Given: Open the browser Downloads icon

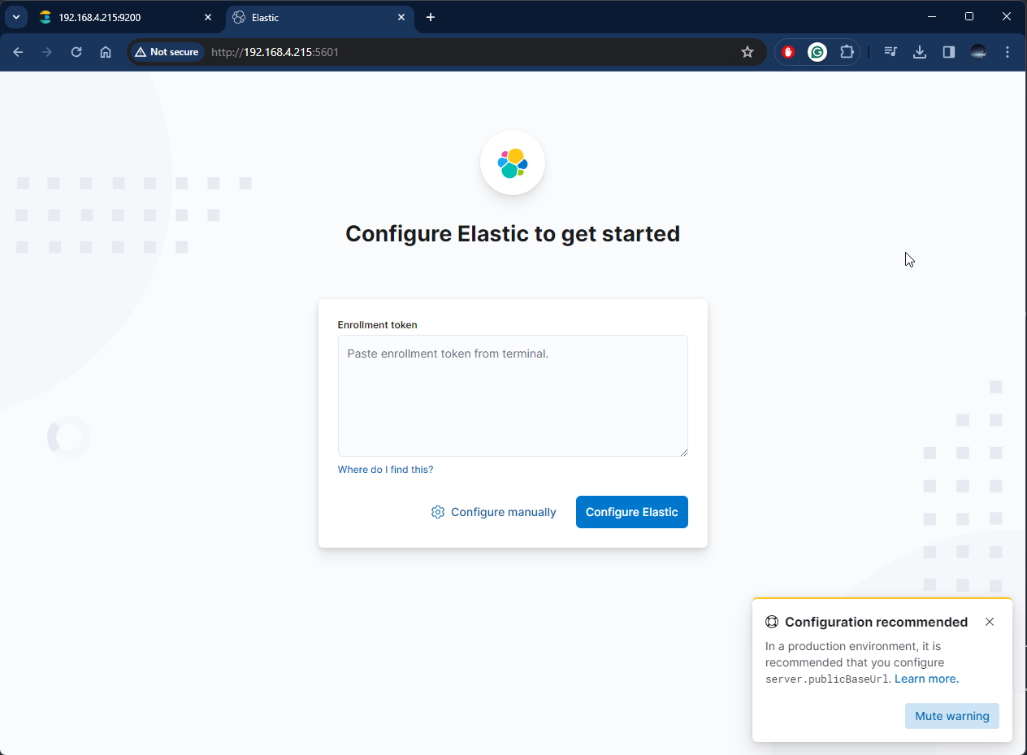Looking at the screenshot, I should 920,52.
